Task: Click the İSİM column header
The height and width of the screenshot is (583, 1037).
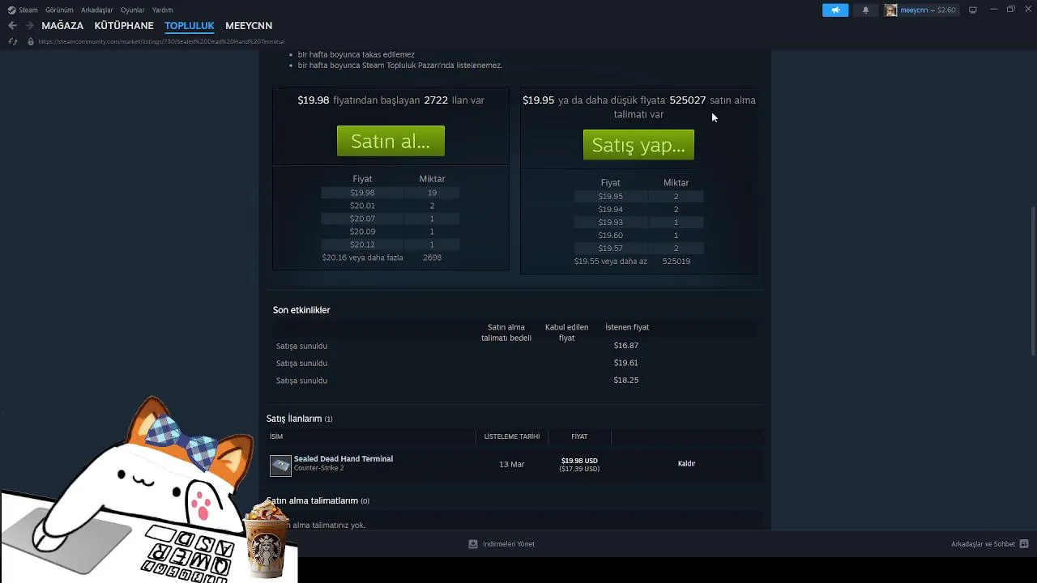Action: pyautogui.click(x=276, y=437)
